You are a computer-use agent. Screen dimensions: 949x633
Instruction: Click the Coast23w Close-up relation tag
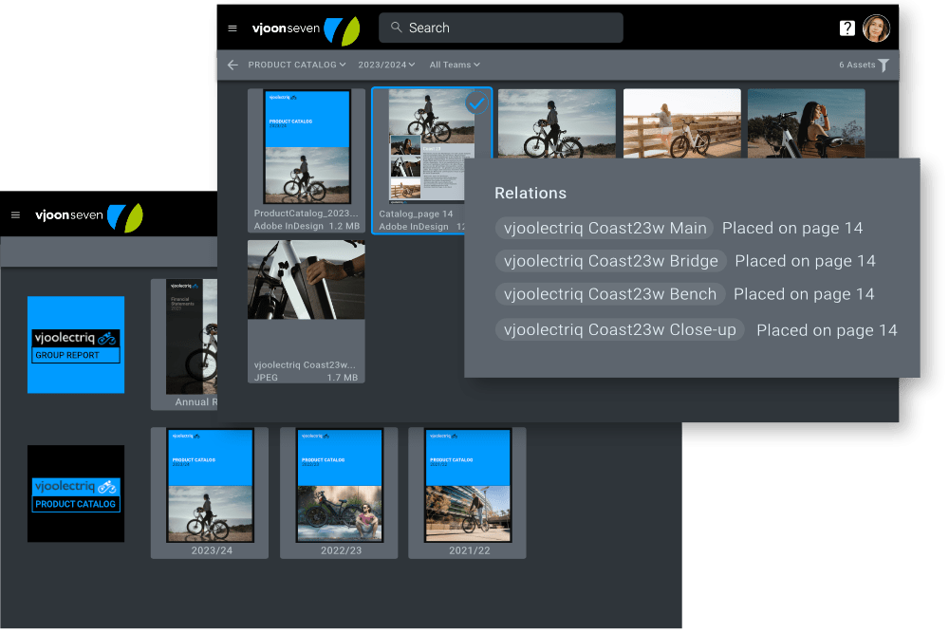[620, 330]
